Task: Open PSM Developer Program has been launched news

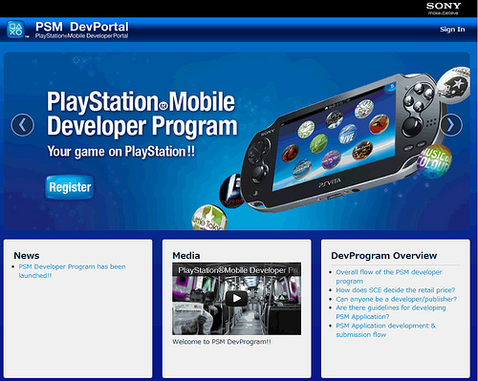Action: tap(72, 271)
